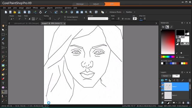Expand the Vector 1 layer group
The height and width of the screenshot is (108, 192).
tap(160, 87)
